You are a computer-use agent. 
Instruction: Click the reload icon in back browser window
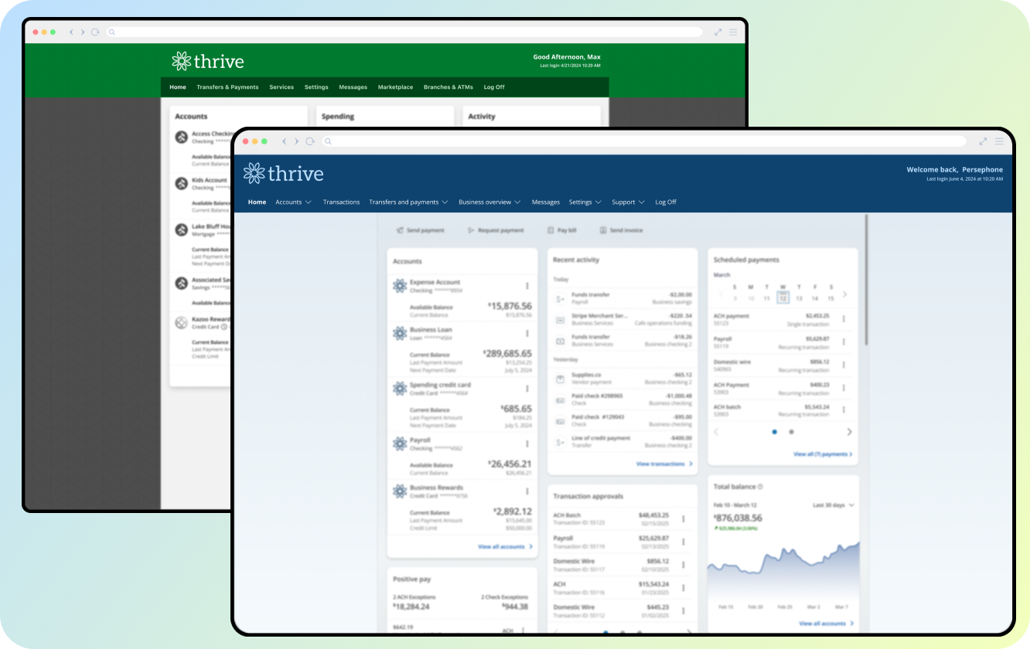point(95,32)
